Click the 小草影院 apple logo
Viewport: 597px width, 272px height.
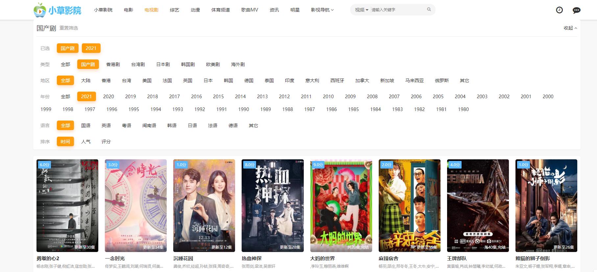(x=40, y=10)
